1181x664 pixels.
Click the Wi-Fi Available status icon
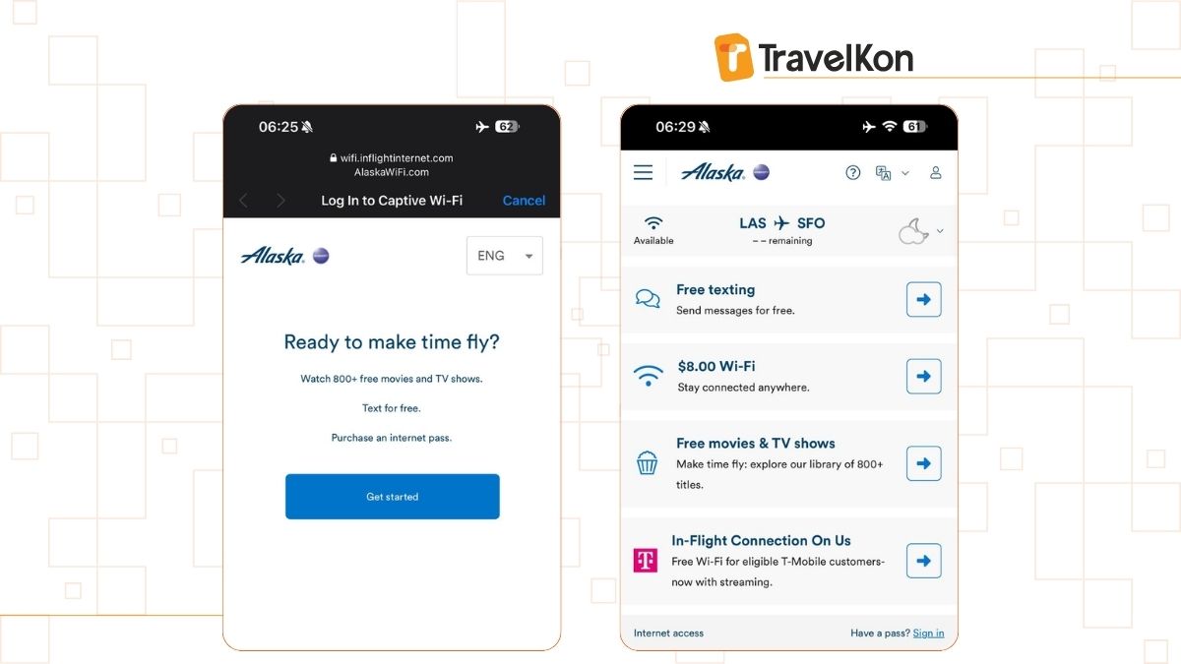[653, 223]
